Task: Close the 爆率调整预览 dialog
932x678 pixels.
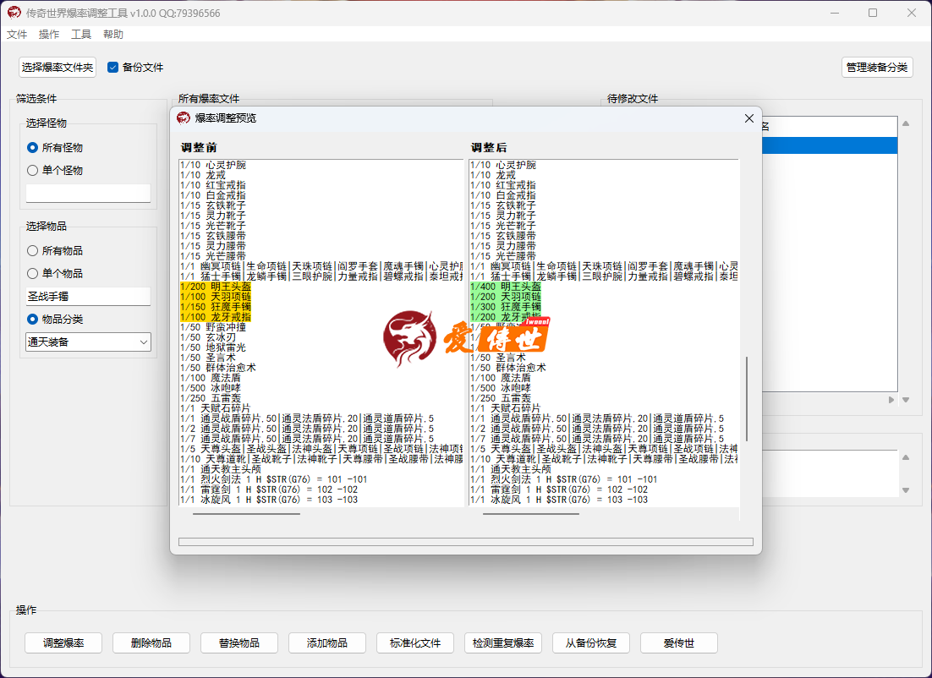Action: pos(748,118)
